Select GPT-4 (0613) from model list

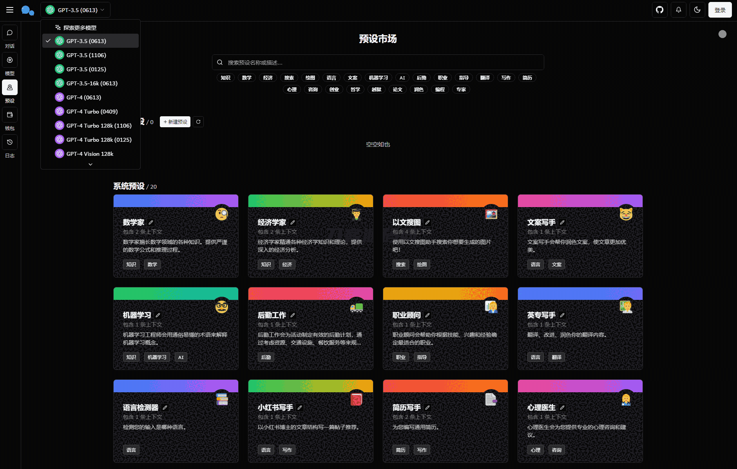[x=91, y=97]
